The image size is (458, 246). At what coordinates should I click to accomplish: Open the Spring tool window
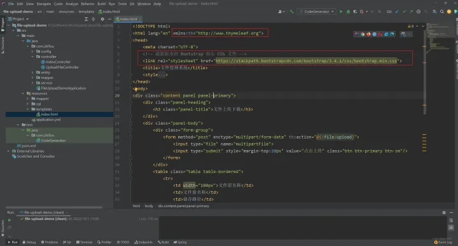tap(180, 242)
